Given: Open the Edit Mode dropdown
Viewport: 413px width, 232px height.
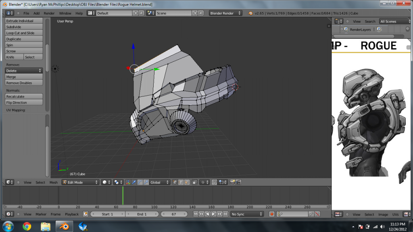Looking at the screenshot, I should (x=80, y=182).
